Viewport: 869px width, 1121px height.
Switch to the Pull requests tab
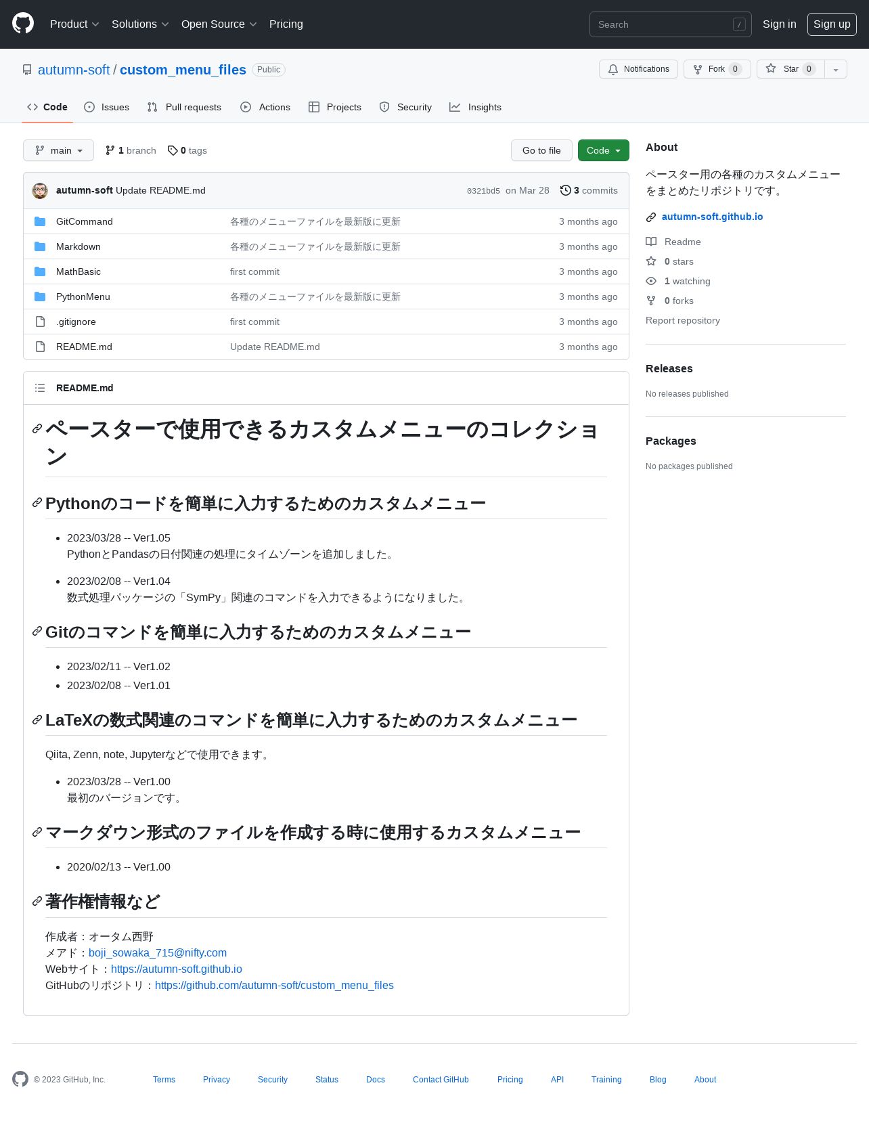point(184,107)
